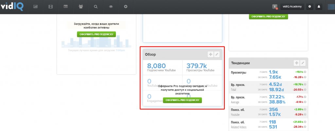The width and height of the screenshot is (335, 131).
Task: Open the bar chart dashboard icon
Action: click(x=35, y=7)
